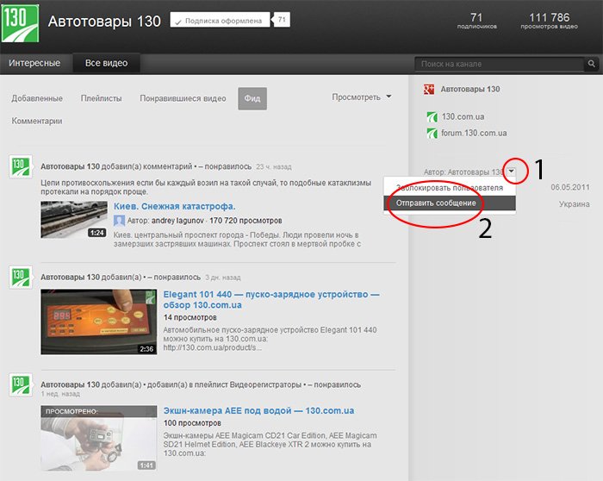Click the Автотовары 130 name in Elegant entry
Image resolution: width=603 pixels, height=481 pixels.
pyautogui.click(x=70, y=277)
